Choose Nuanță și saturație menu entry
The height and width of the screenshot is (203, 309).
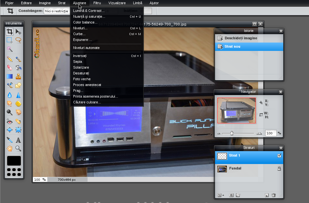pos(107,16)
